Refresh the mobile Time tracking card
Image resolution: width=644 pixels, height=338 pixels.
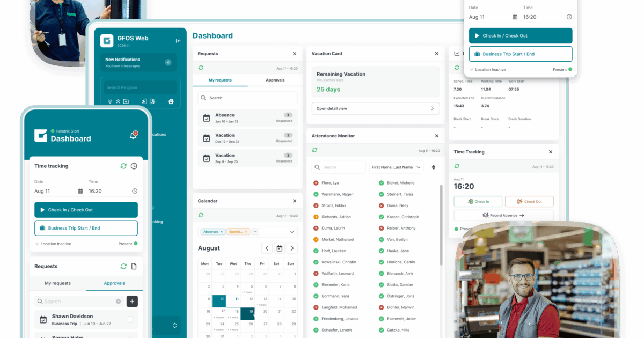(123, 166)
